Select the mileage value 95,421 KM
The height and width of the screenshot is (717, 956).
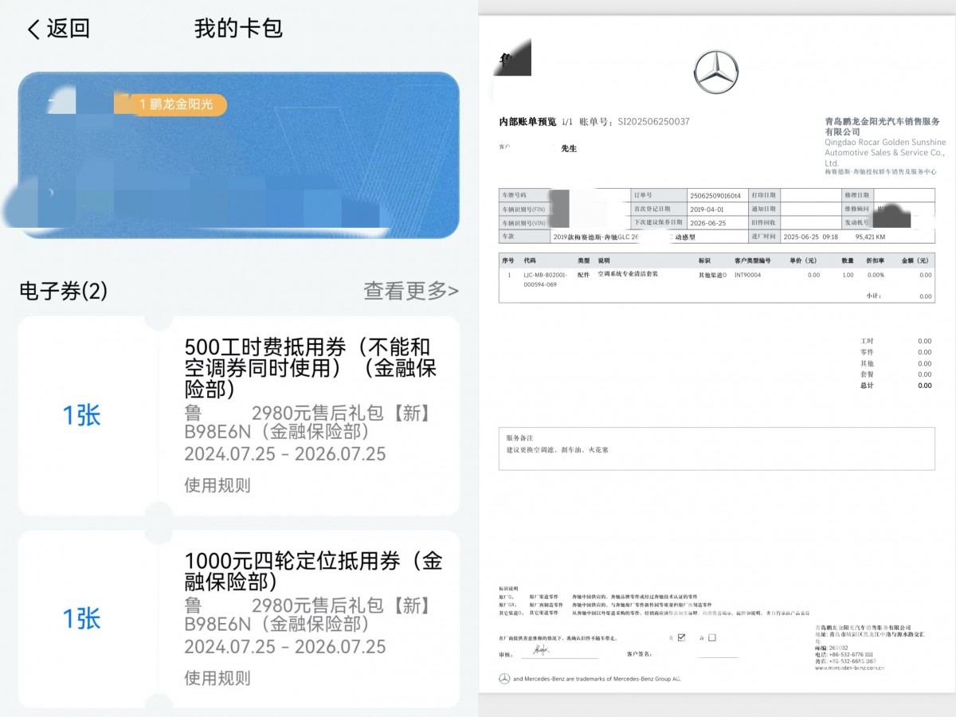(870, 237)
